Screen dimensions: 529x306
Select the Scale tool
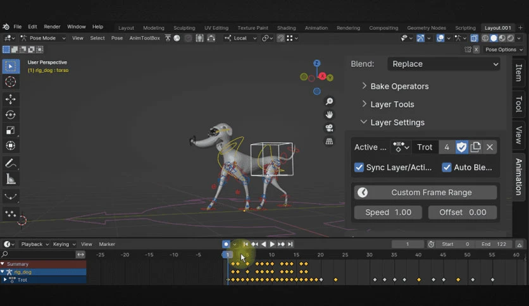11,130
